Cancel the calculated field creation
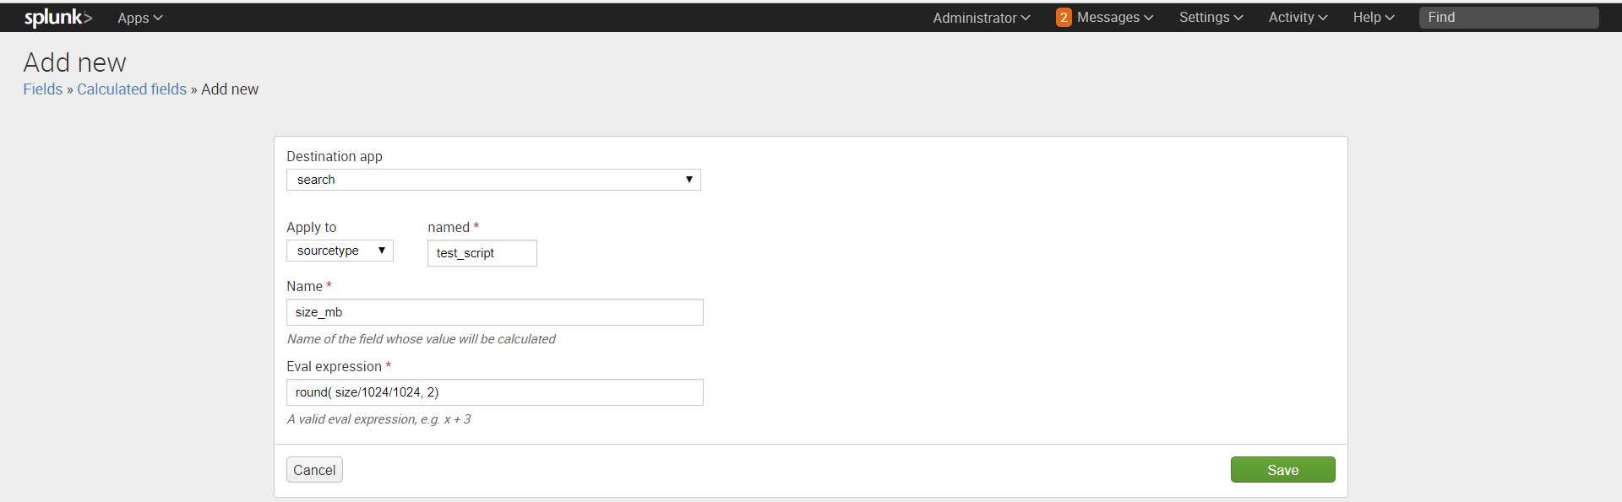1622x502 pixels. click(313, 470)
